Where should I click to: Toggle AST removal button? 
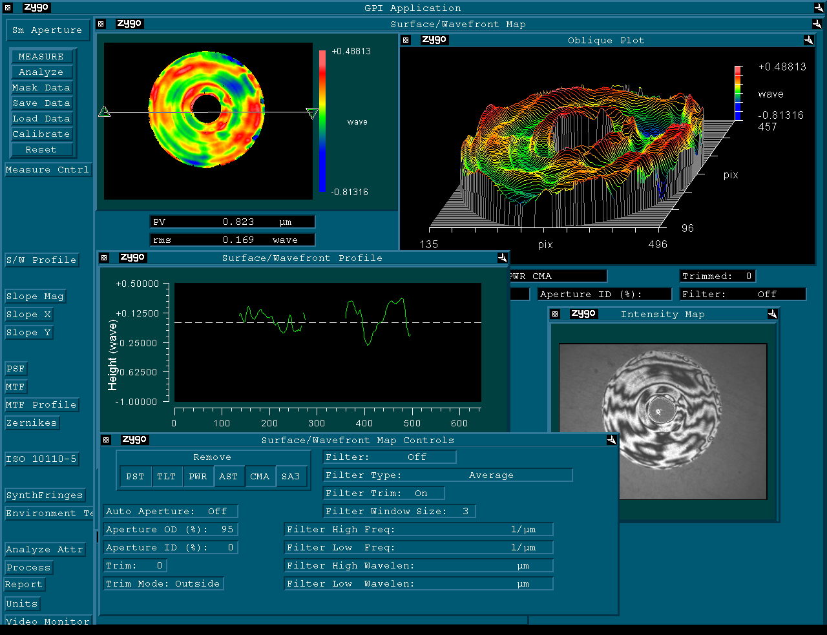(228, 477)
